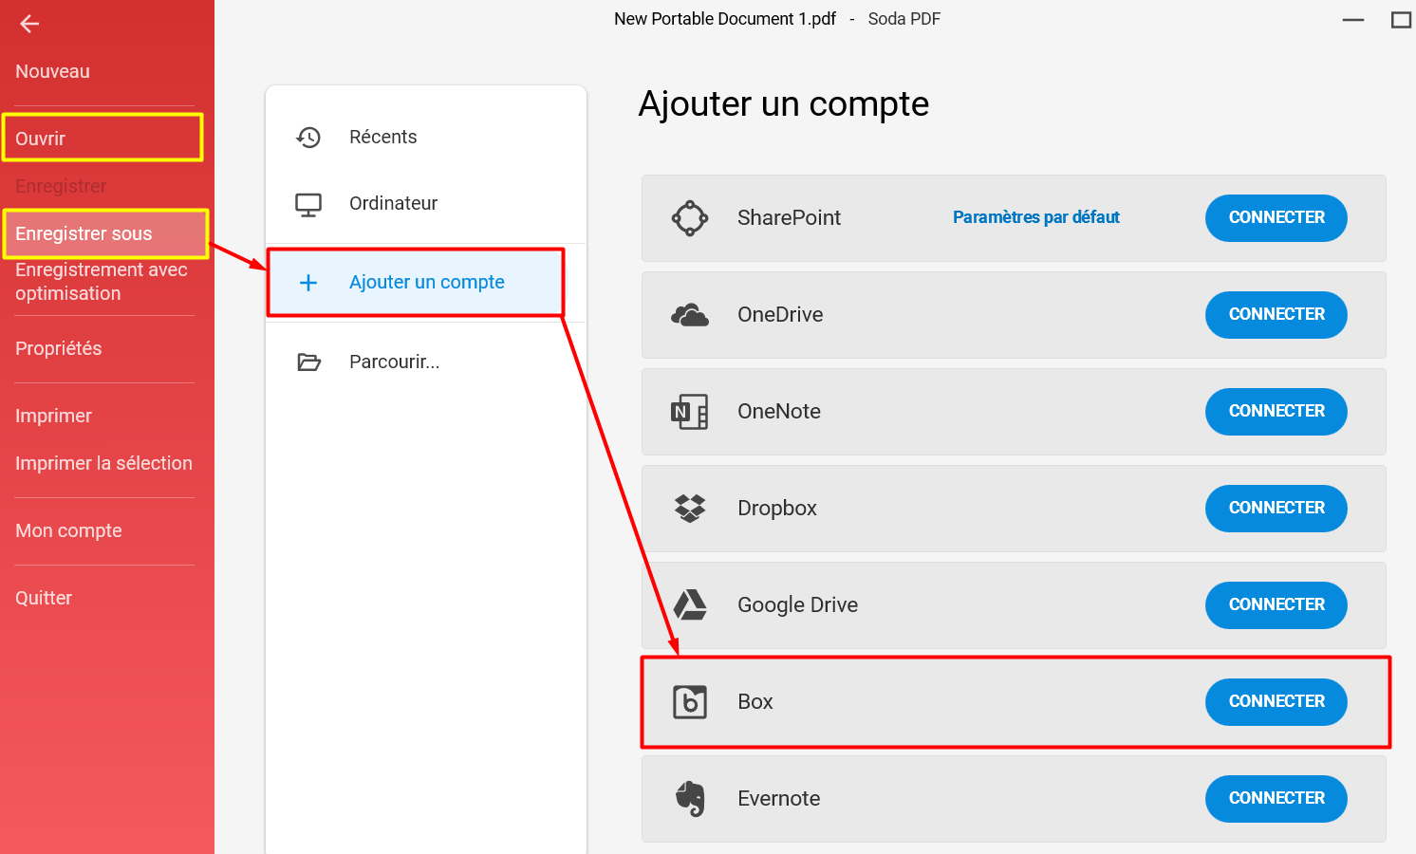The width and height of the screenshot is (1416, 854).
Task: Click the Box service name
Action: (x=755, y=702)
